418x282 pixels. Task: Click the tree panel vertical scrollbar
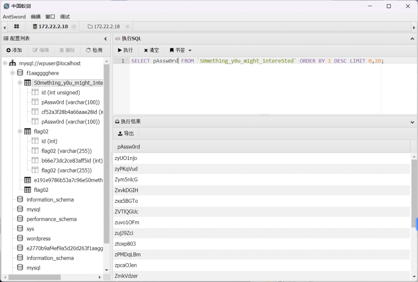pos(107,153)
